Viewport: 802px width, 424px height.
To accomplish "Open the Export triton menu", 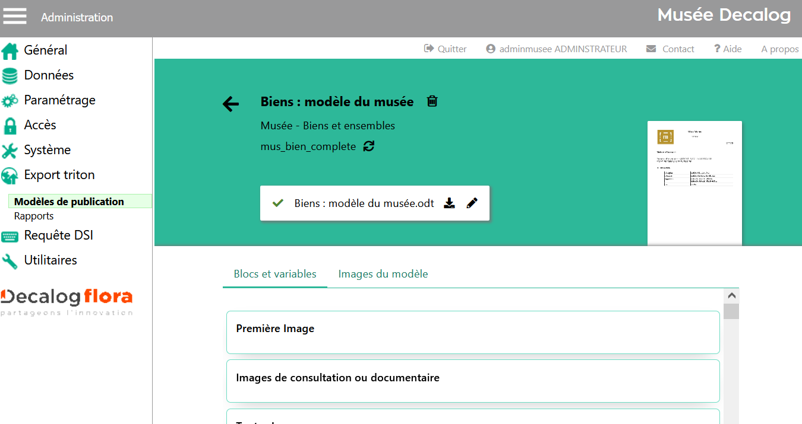I will coord(59,175).
